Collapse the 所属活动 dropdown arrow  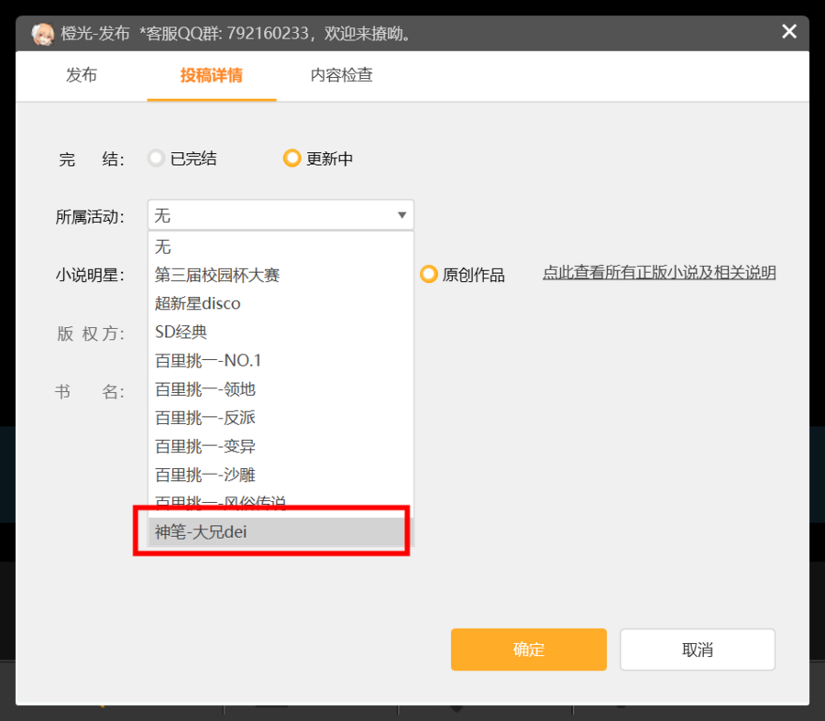401,215
